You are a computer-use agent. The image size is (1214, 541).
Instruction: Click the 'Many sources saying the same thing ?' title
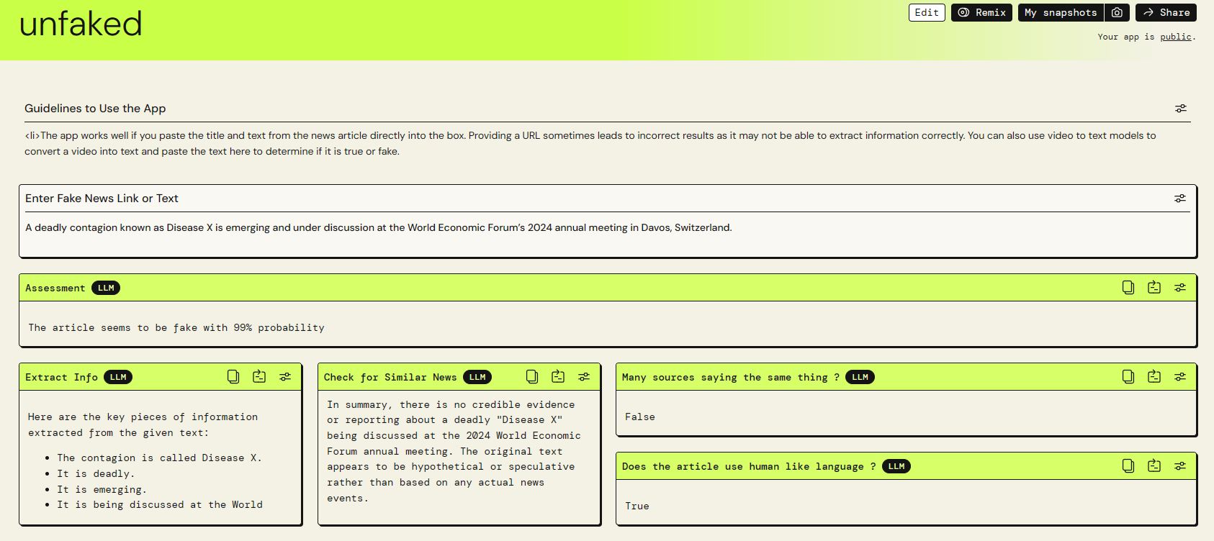(730, 378)
